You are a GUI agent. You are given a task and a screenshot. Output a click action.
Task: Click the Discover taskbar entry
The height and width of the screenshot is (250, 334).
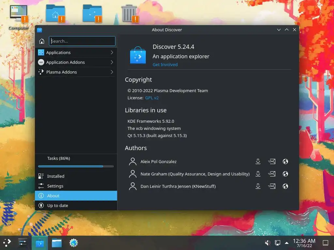(39, 243)
